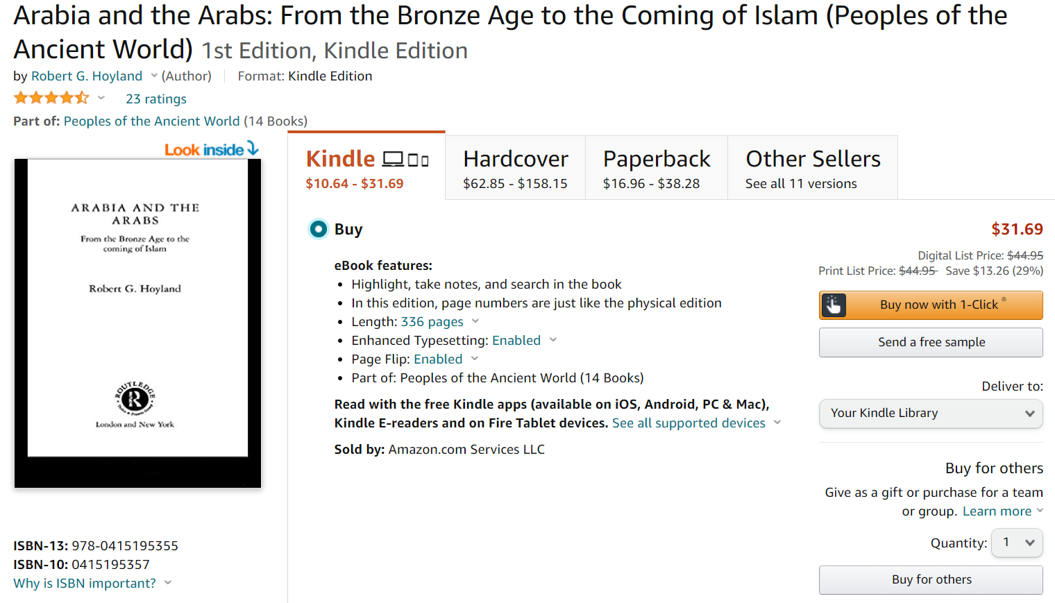The image size is (1055, 603).
Task: Open the Quantity dropdown
Action: click(x=1017, y=543)
